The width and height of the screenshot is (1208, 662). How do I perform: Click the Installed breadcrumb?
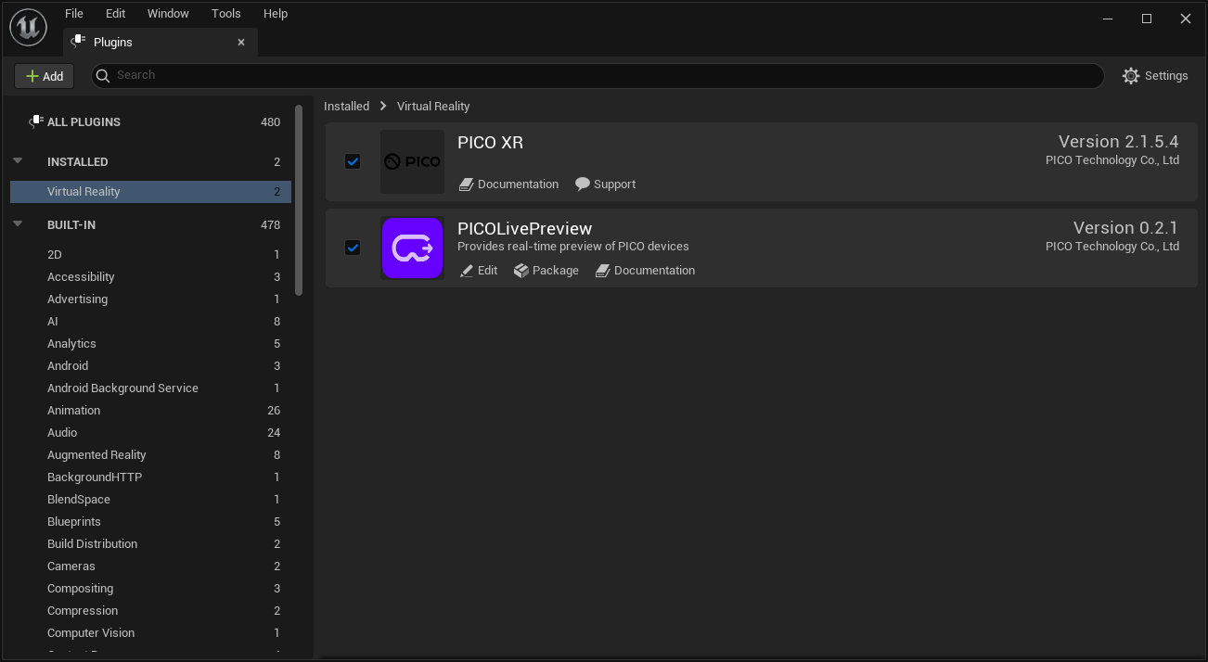pos(346,107)
